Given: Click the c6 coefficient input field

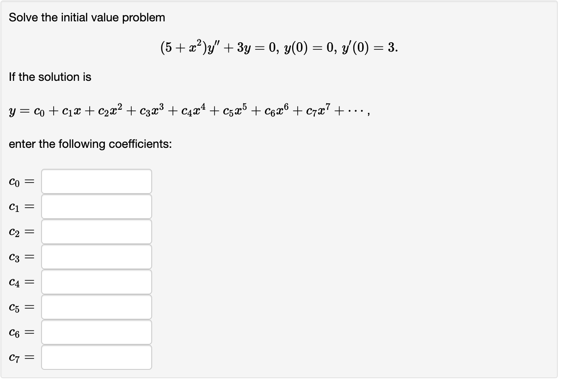Looking at the screenshot, I should (x=96, y=332).
